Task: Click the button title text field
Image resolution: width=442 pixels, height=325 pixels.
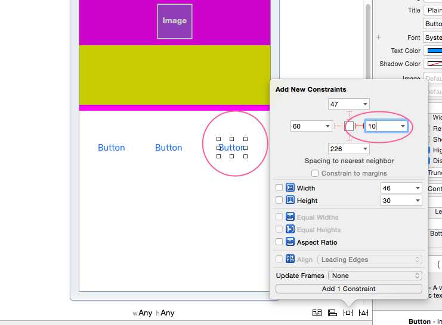Action: click(432, 24)
